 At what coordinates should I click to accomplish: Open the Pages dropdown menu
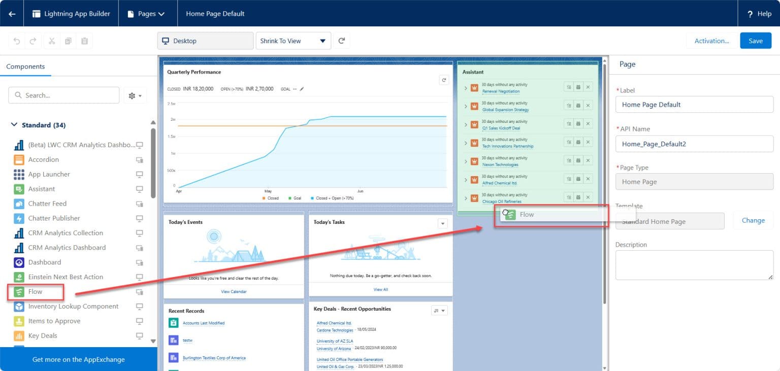coord(147,14)
